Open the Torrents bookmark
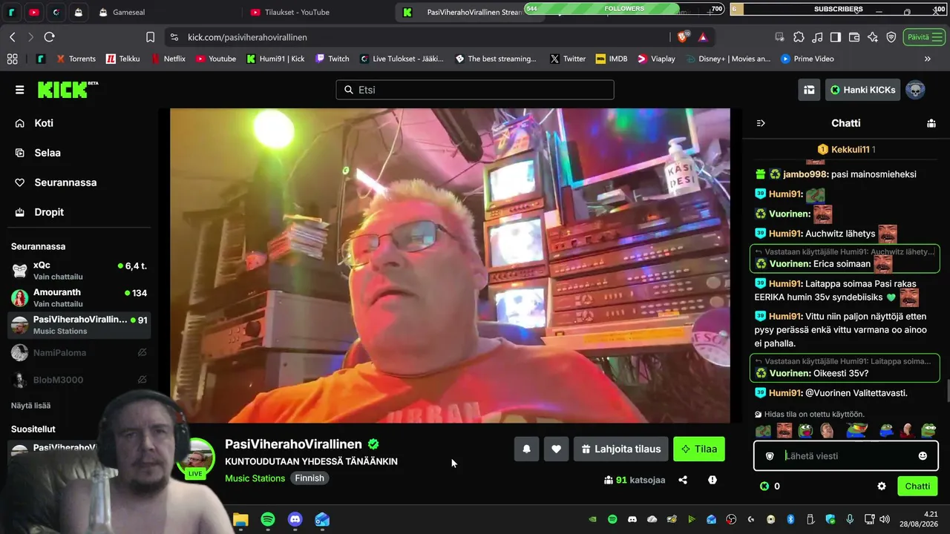 pos(75,59)
